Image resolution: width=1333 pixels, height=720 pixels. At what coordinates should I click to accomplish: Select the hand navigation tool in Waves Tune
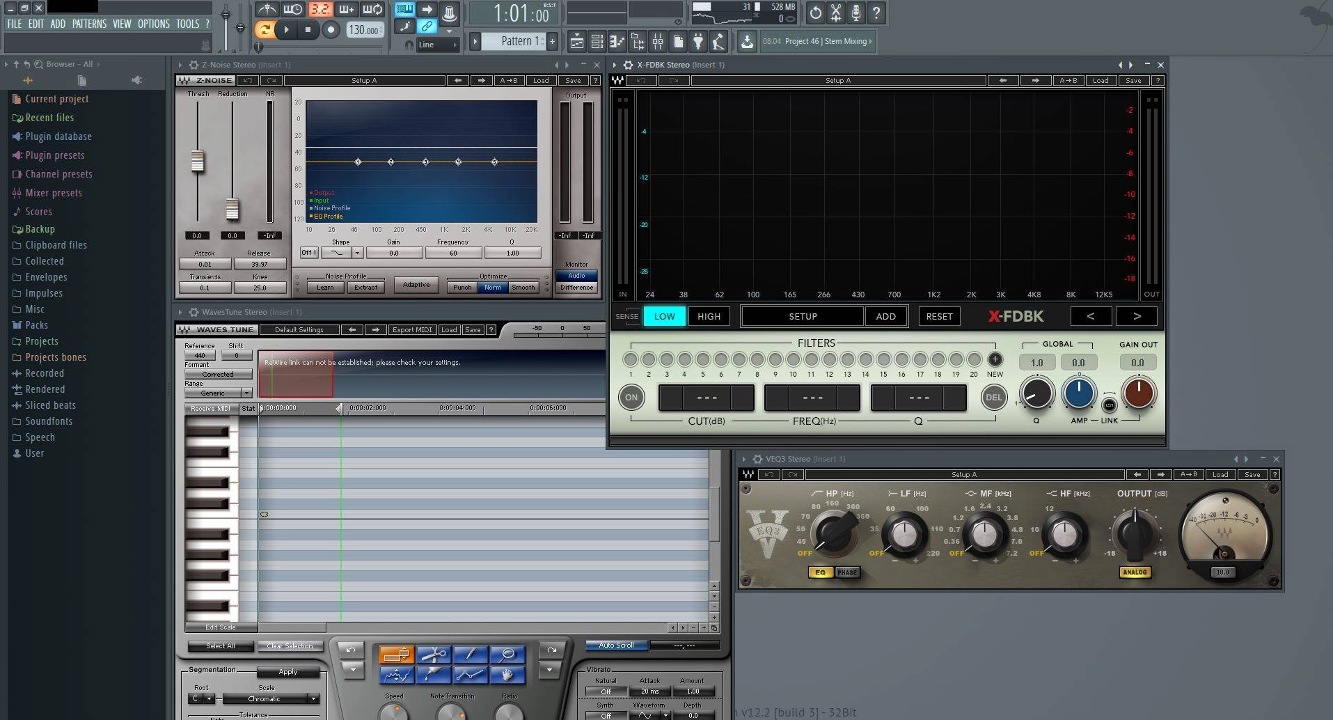507,674
